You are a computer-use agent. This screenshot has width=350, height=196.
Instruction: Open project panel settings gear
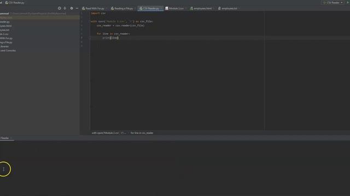coord(72,8)
